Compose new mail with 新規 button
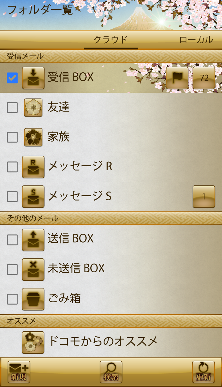This screenshot has width=222, height=387. [x=19, y=372]
